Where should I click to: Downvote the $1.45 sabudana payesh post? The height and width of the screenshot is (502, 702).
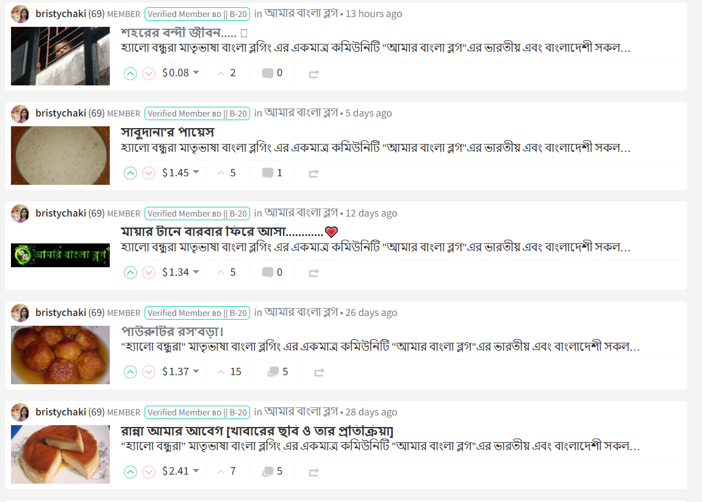click(x=149, y=173)
